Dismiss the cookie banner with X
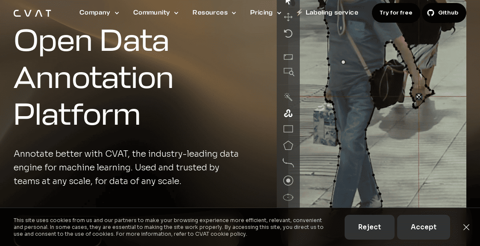This screenshot has height=246, width=480. pos(466,227)
